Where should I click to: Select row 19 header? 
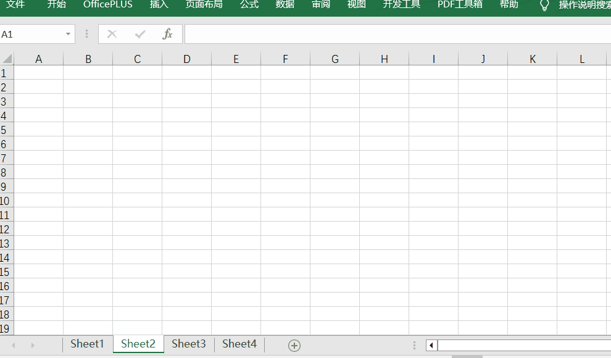click(7, 328)
